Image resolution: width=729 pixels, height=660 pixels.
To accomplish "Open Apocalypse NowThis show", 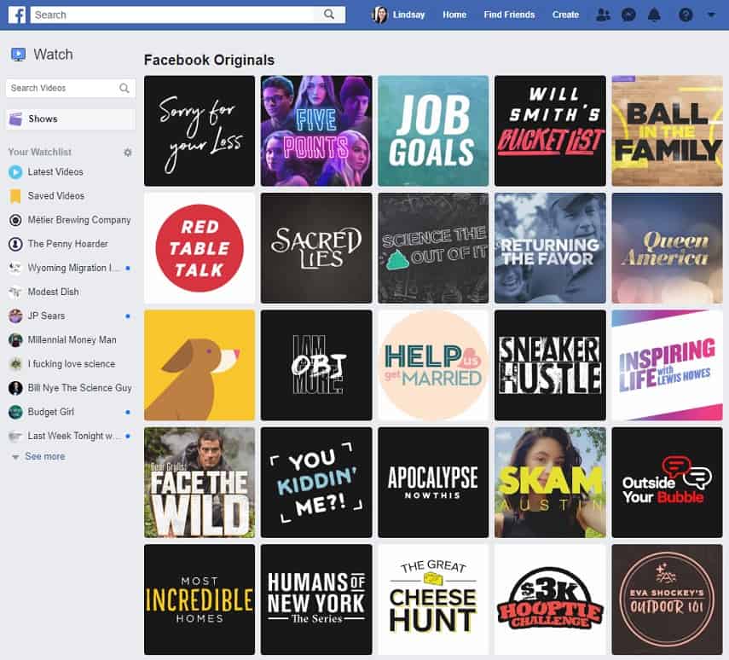I will click(433, 483).
